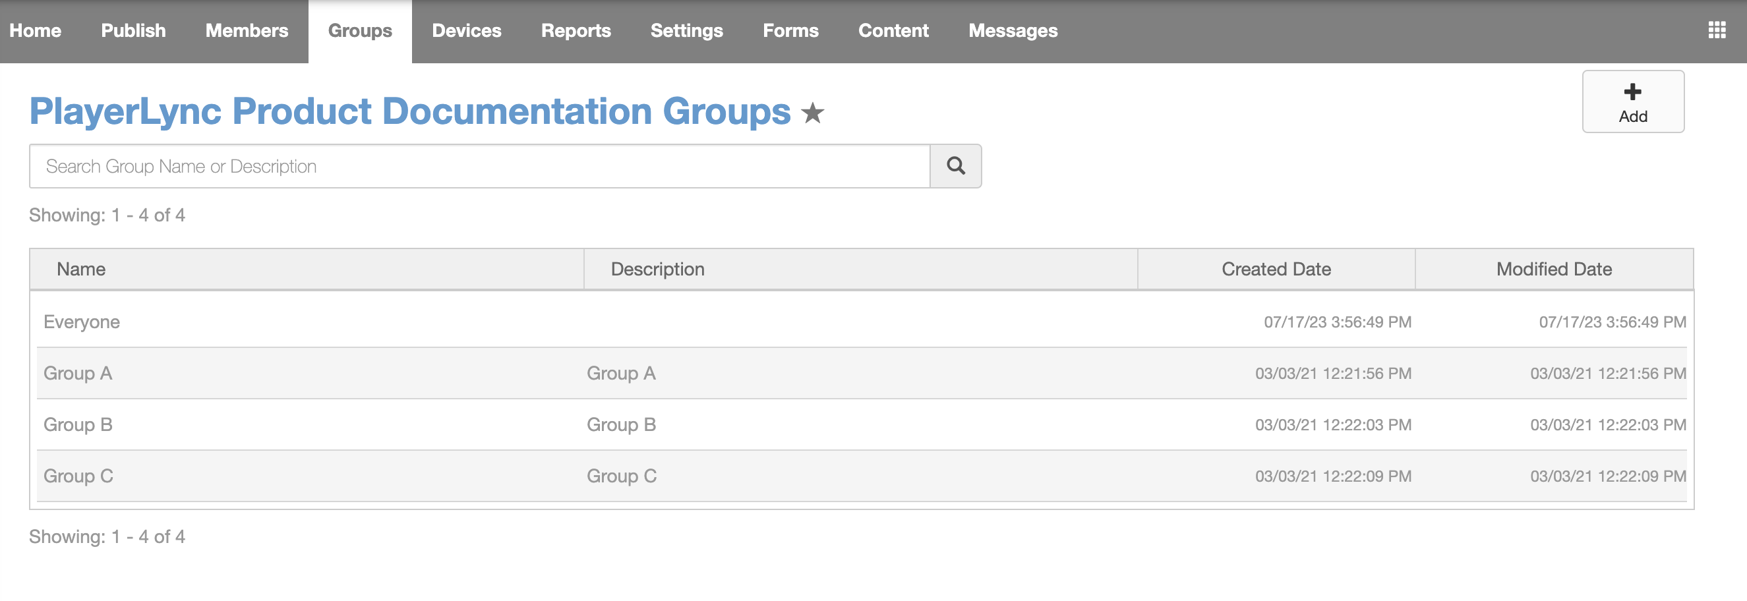Open the Group C name cell
Screen dimensions: 1747x601
coord(78,476)
